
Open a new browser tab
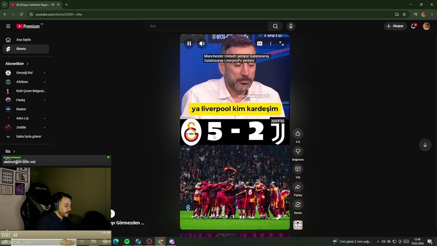tap(66, 4)
